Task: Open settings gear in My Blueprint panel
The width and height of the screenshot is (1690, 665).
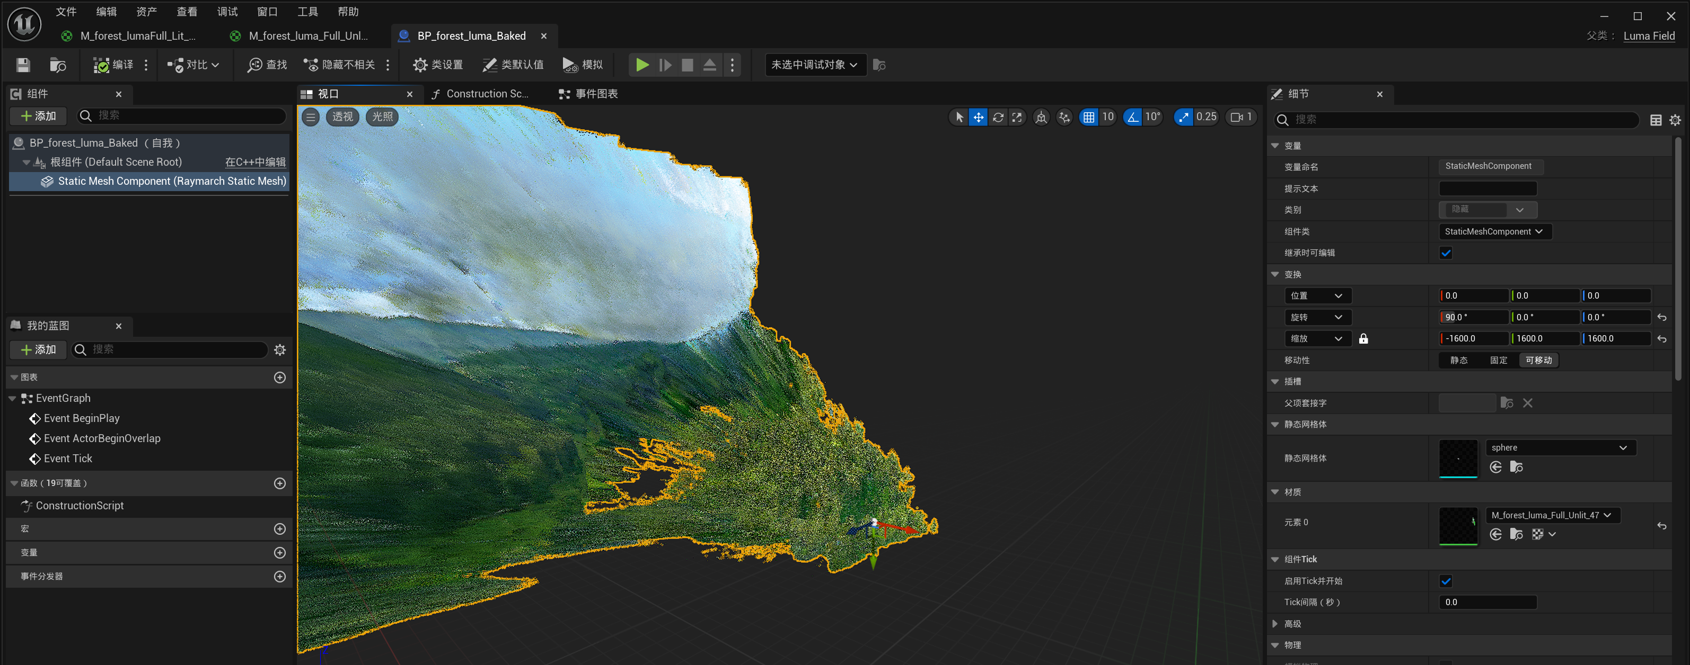Action: point(280,350)
